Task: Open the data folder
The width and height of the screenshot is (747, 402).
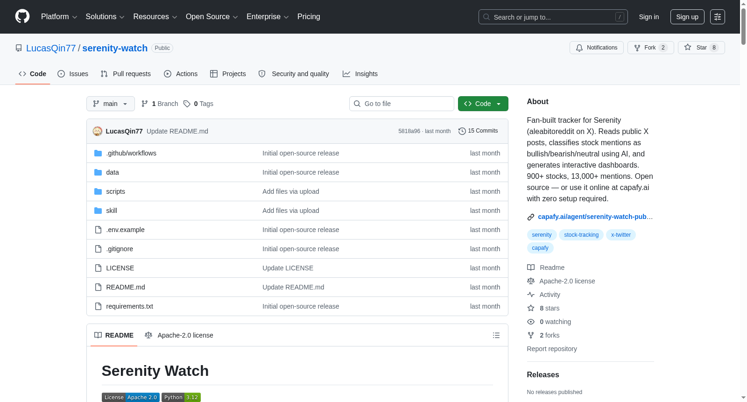Action: point(113,172)
